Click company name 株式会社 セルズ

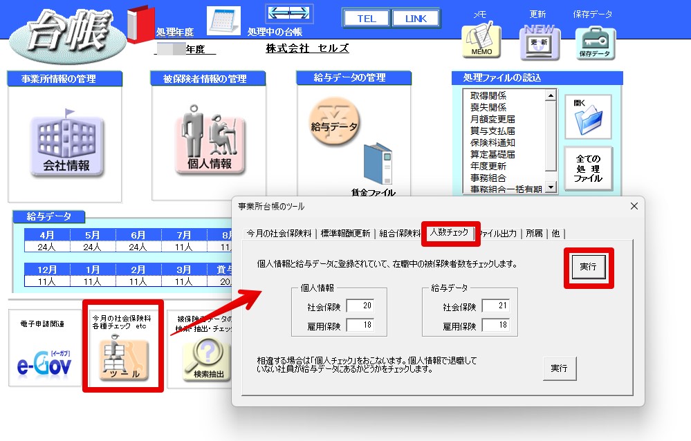pyautogui.click(x=307, y=48)
